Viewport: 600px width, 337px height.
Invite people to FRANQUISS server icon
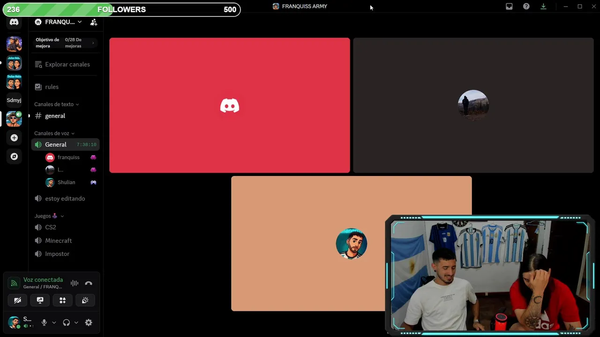pyautogui.click(x=94, y=22)
